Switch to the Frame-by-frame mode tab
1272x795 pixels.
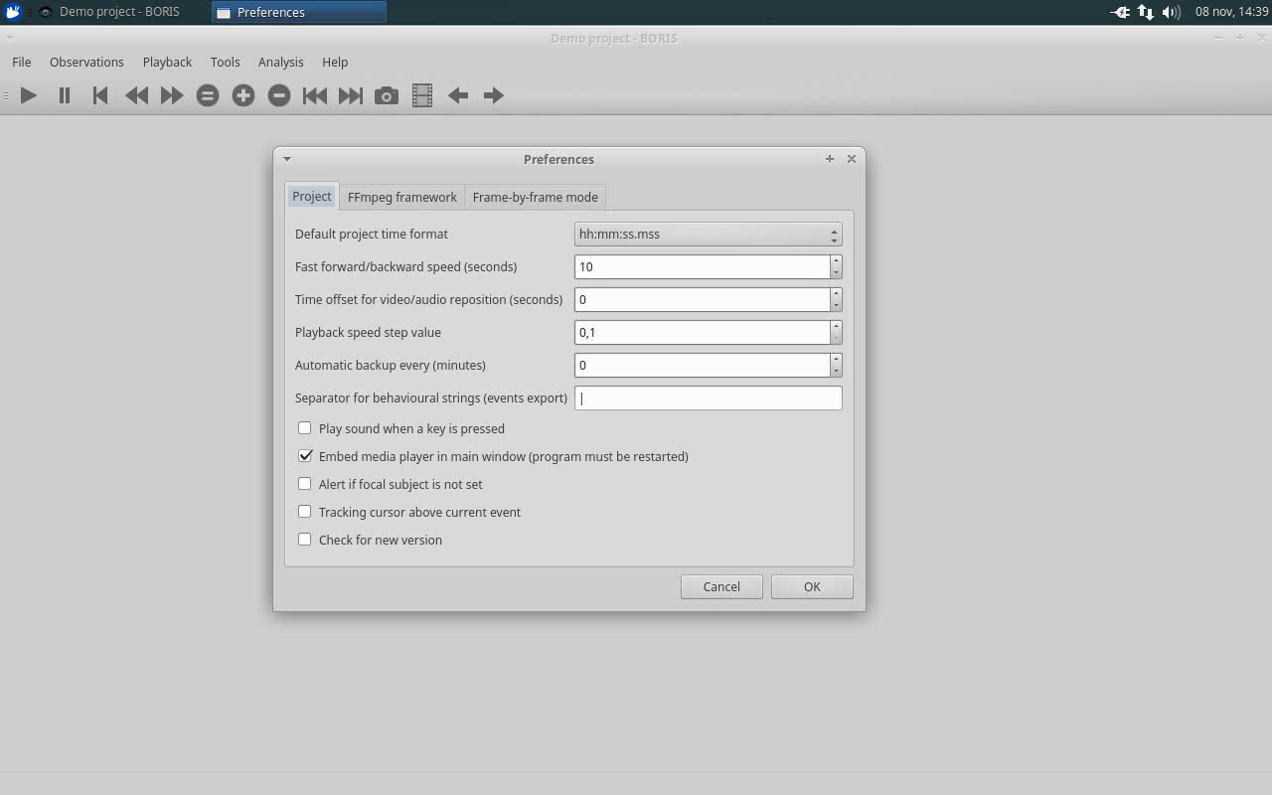pyautogui.click(x=536, y=197)
